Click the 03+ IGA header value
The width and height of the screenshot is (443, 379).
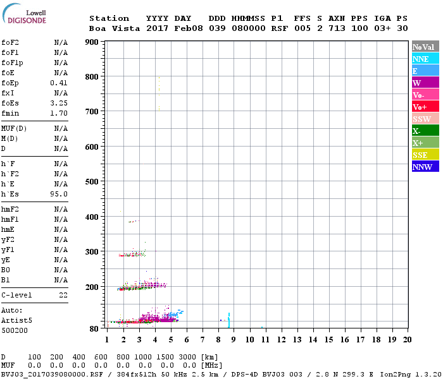[382, 28]
